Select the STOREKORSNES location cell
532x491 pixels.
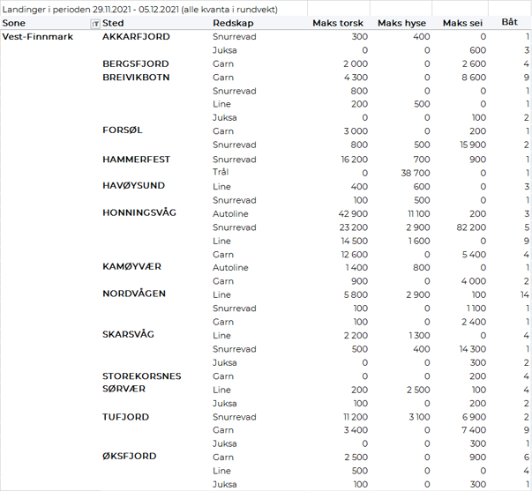click(x=142, y=376)
